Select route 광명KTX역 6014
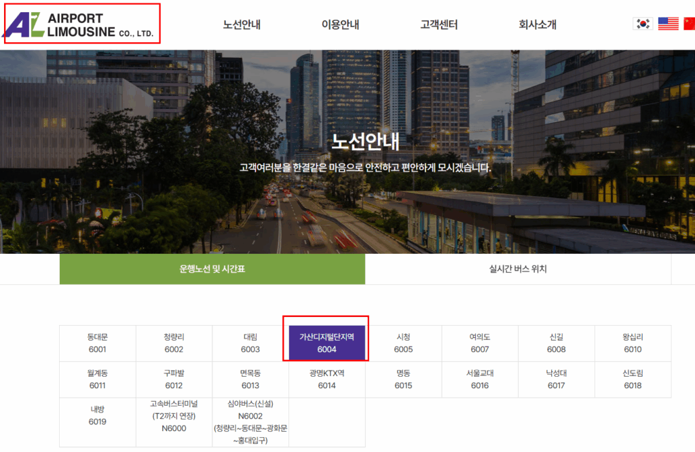 coord(327,380)
